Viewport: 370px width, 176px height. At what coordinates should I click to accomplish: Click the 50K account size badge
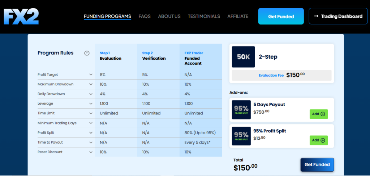243,57
